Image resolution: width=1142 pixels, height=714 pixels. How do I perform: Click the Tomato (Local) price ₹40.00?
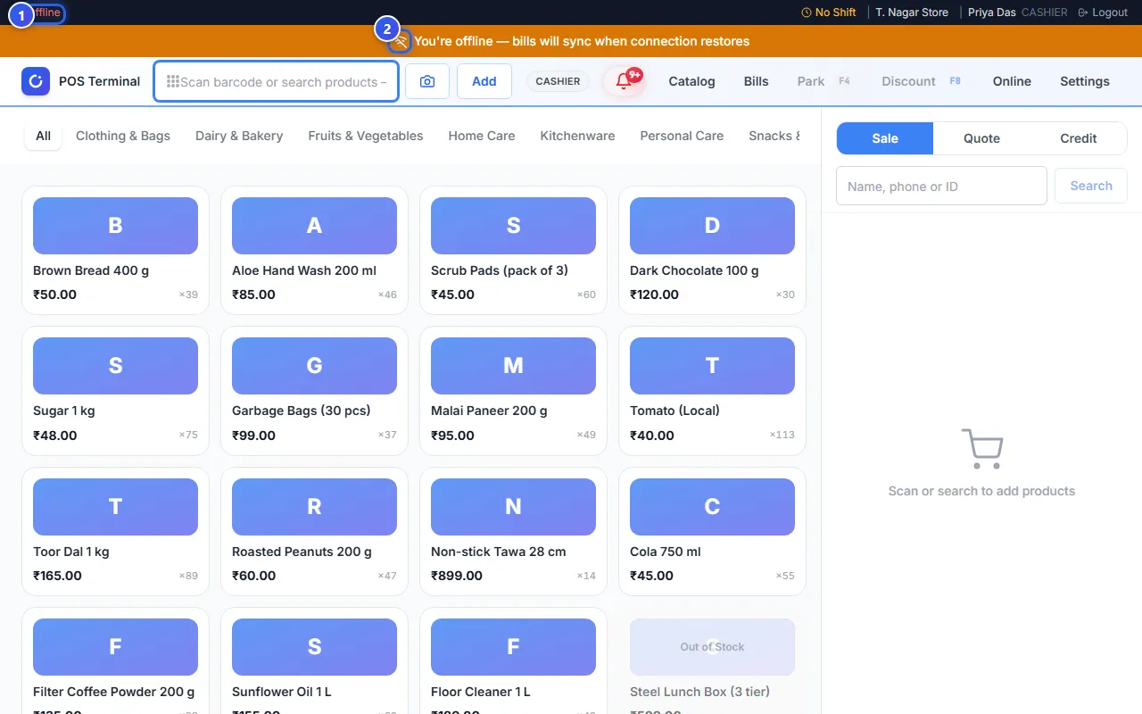pyautogui.click(x=652, y=436)
